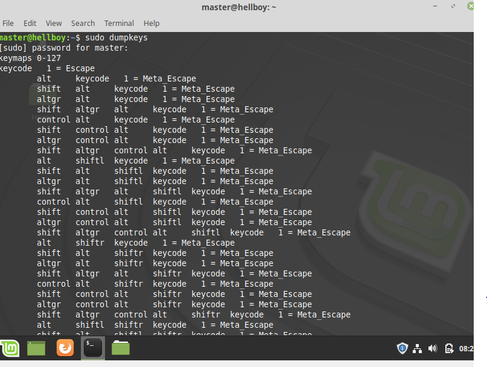
Task: Click the master@hellboy prompt text
Action: tap(33, 37)
